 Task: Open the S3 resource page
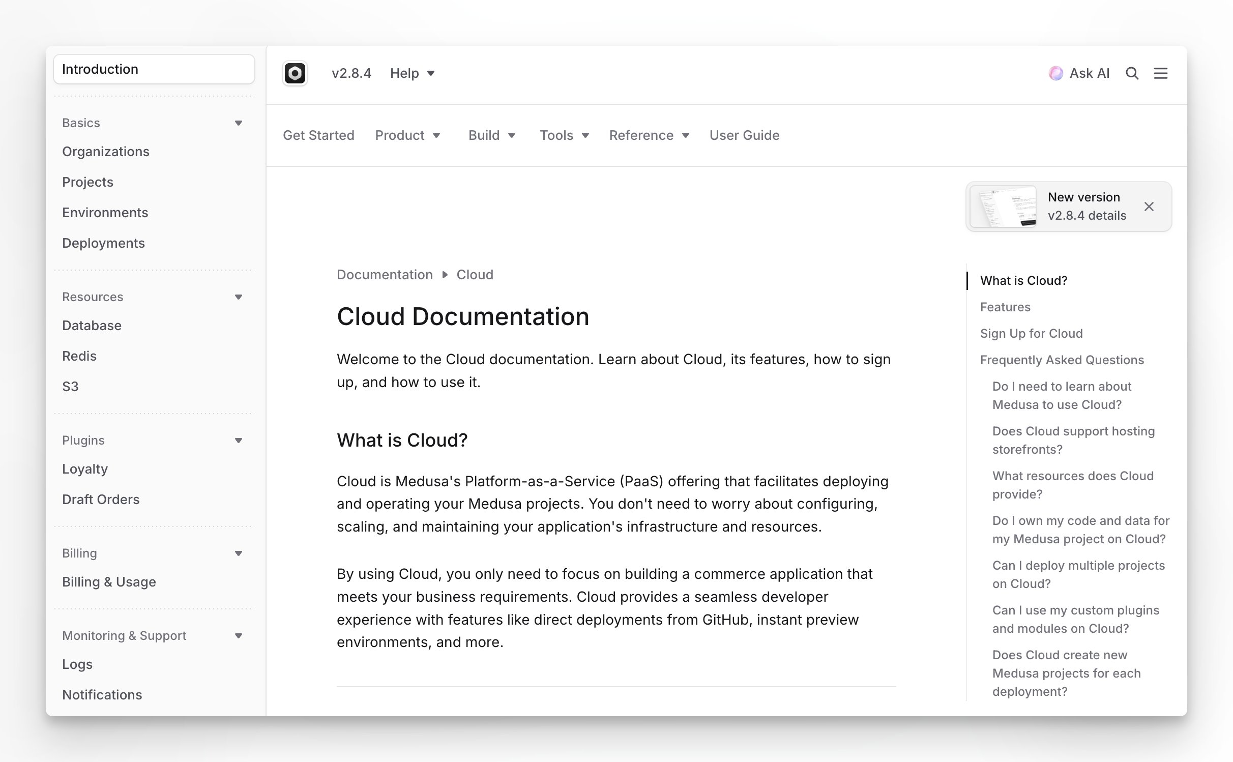click(70, 387)
